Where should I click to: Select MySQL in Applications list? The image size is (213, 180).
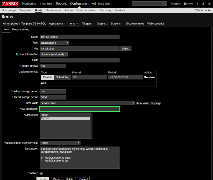click(65, 118)
